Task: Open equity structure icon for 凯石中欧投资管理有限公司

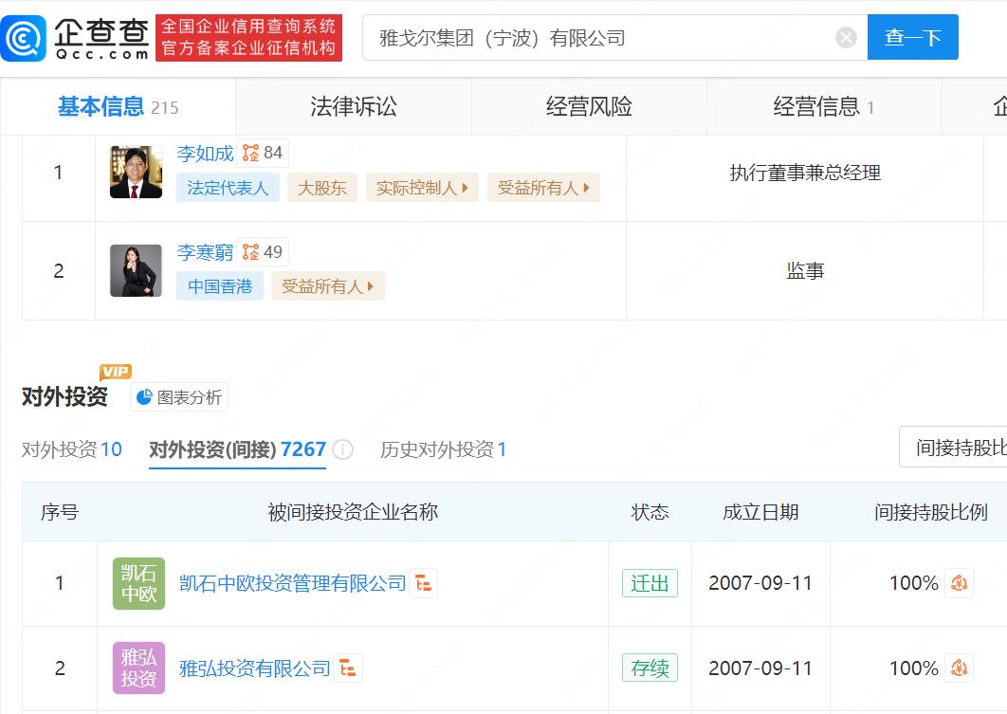Action: [423, 583]
